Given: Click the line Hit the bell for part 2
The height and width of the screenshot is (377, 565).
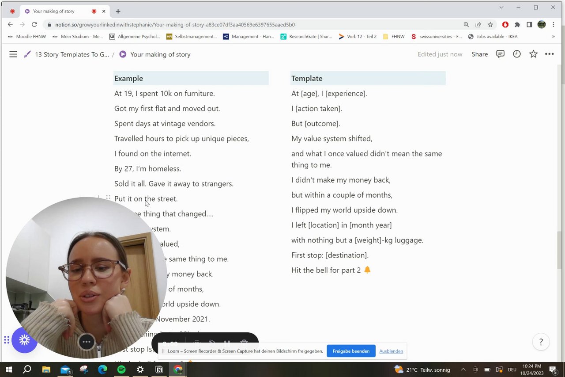Looking at the screenshot, I should point(331,270).
